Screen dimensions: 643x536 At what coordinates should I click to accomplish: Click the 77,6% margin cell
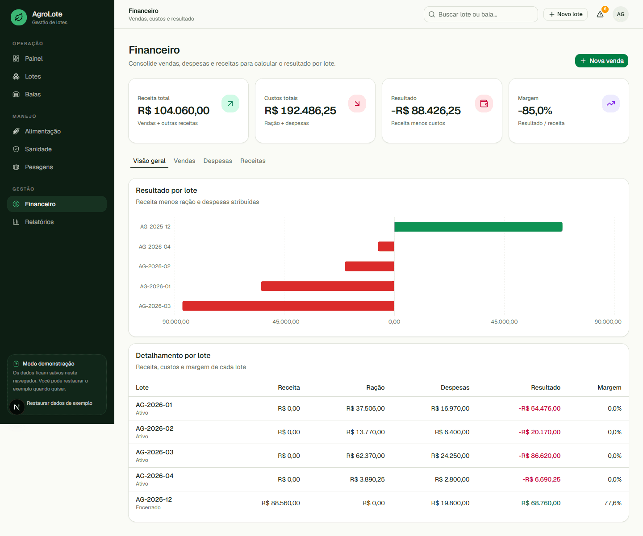point(613,503)
